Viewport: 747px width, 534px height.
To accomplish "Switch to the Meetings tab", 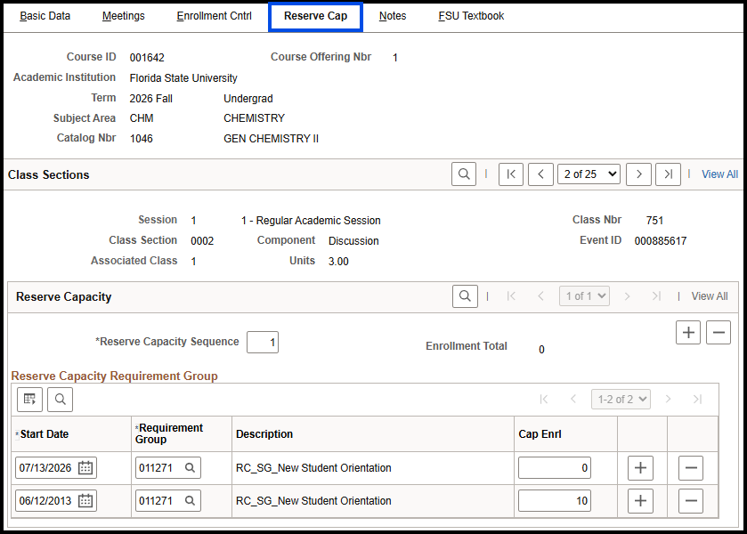I will point(124,16).
